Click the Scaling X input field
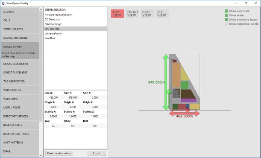 (x=53, y=116)
